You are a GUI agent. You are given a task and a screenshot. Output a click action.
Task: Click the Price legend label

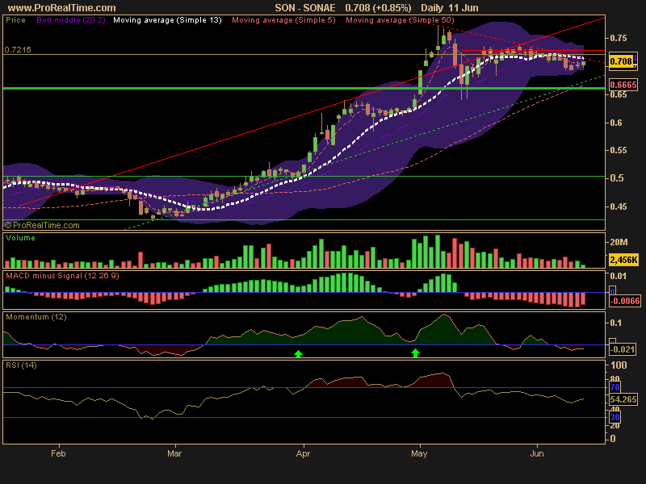tap(15, 19)
